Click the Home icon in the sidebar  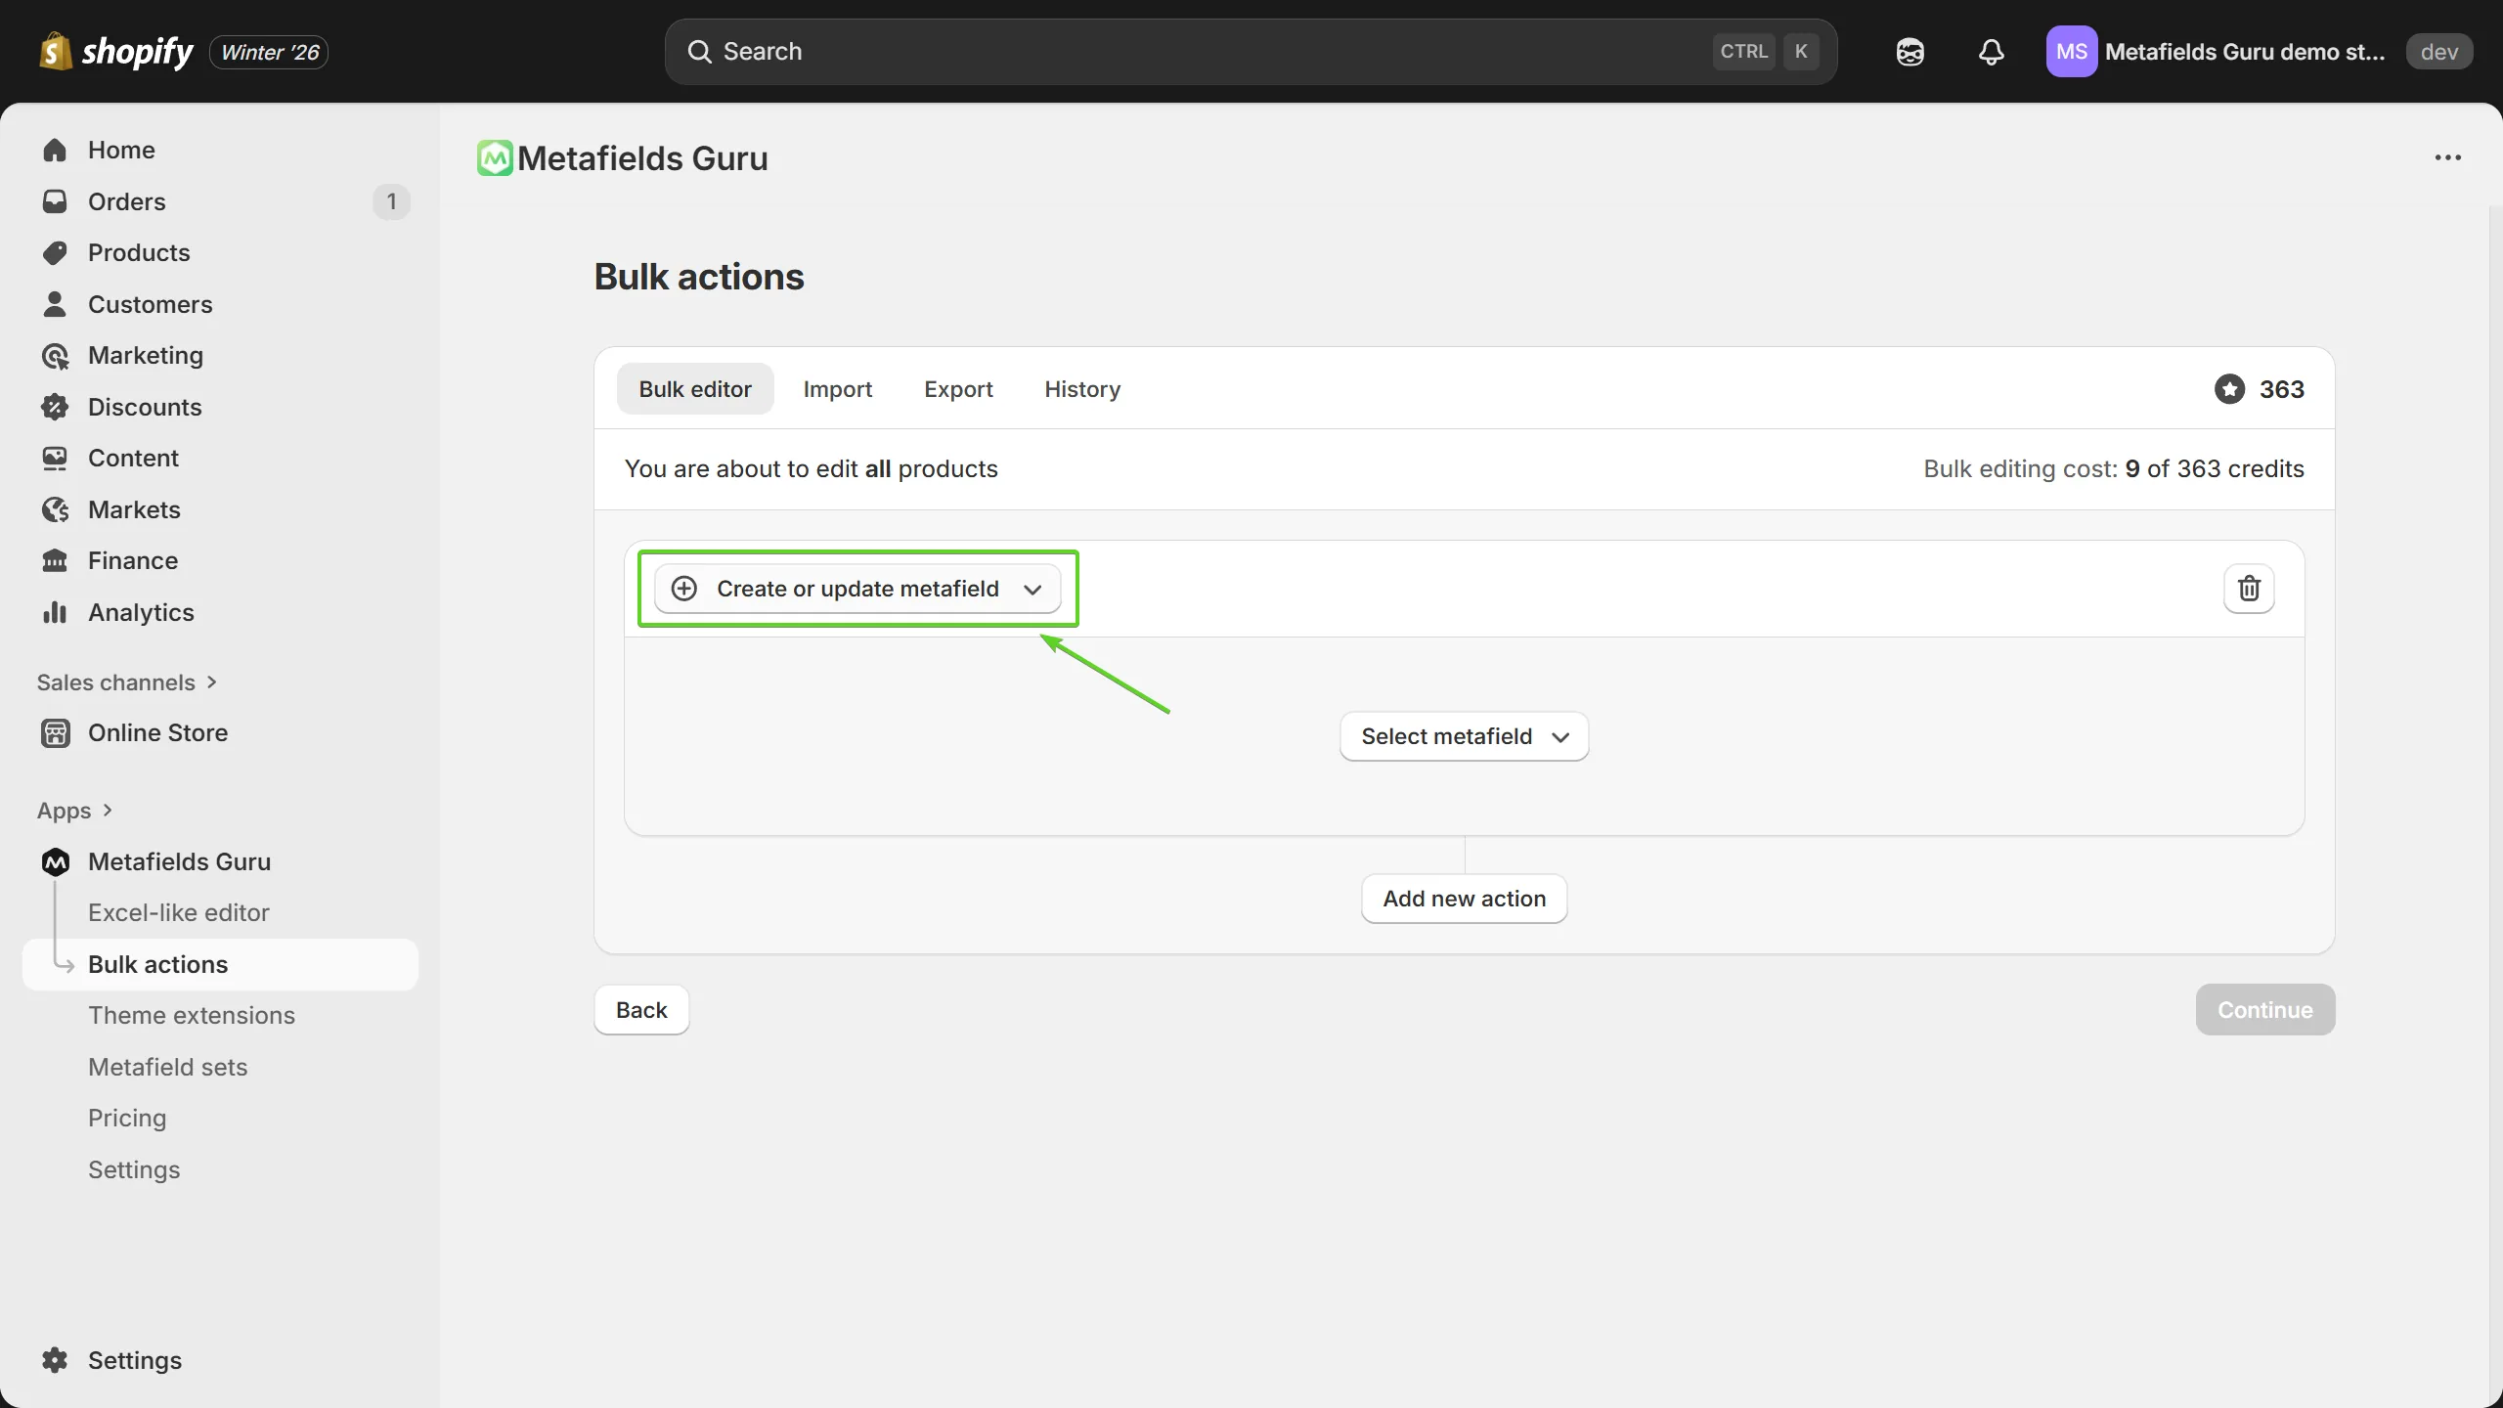(x=55, y=150)
